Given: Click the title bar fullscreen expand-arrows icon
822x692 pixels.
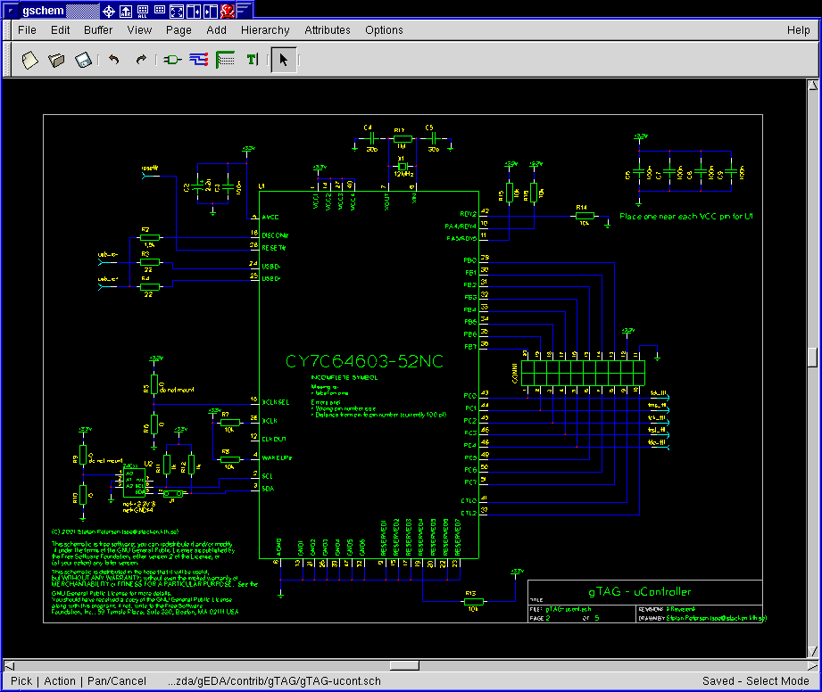Looking at the screenshot, I should click(x=177, y=11).
